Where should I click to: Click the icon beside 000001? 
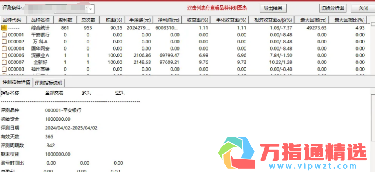4,34
